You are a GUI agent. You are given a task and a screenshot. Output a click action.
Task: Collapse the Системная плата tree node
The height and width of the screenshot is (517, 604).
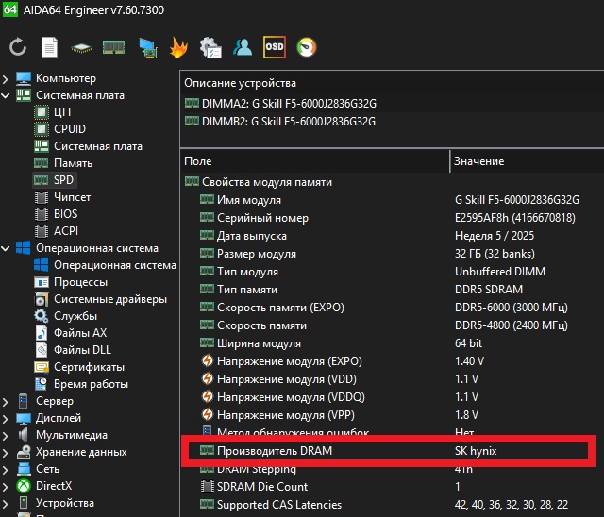coord(5,95)
